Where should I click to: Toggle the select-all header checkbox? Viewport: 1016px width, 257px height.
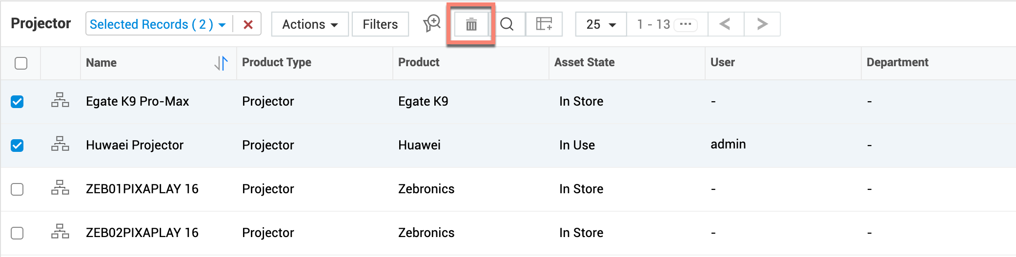[x=21, y=63]
